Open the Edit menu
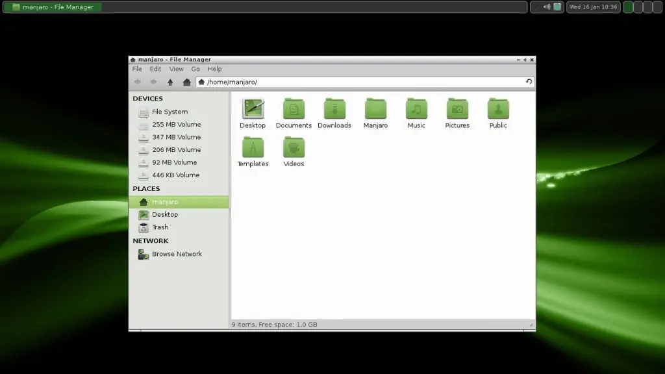 (x=155, y=69)
